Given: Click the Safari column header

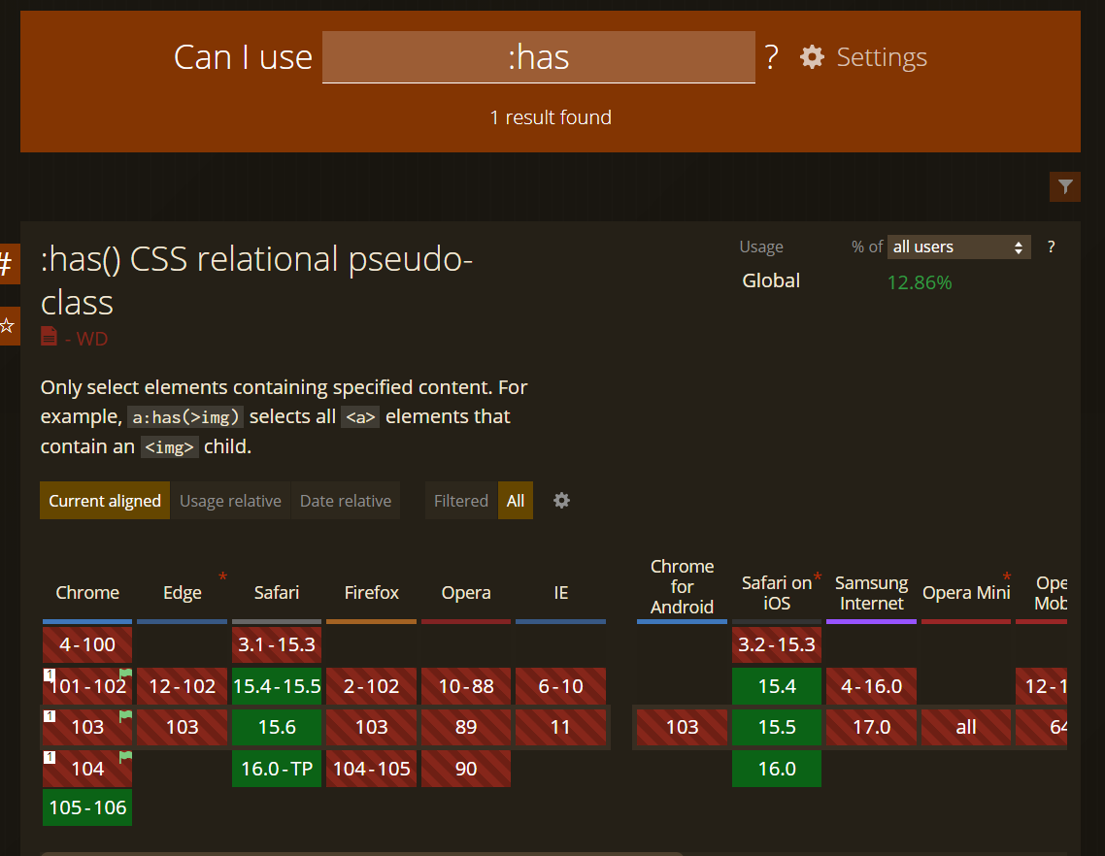Looking at the screenshot, I should [276, 593].
